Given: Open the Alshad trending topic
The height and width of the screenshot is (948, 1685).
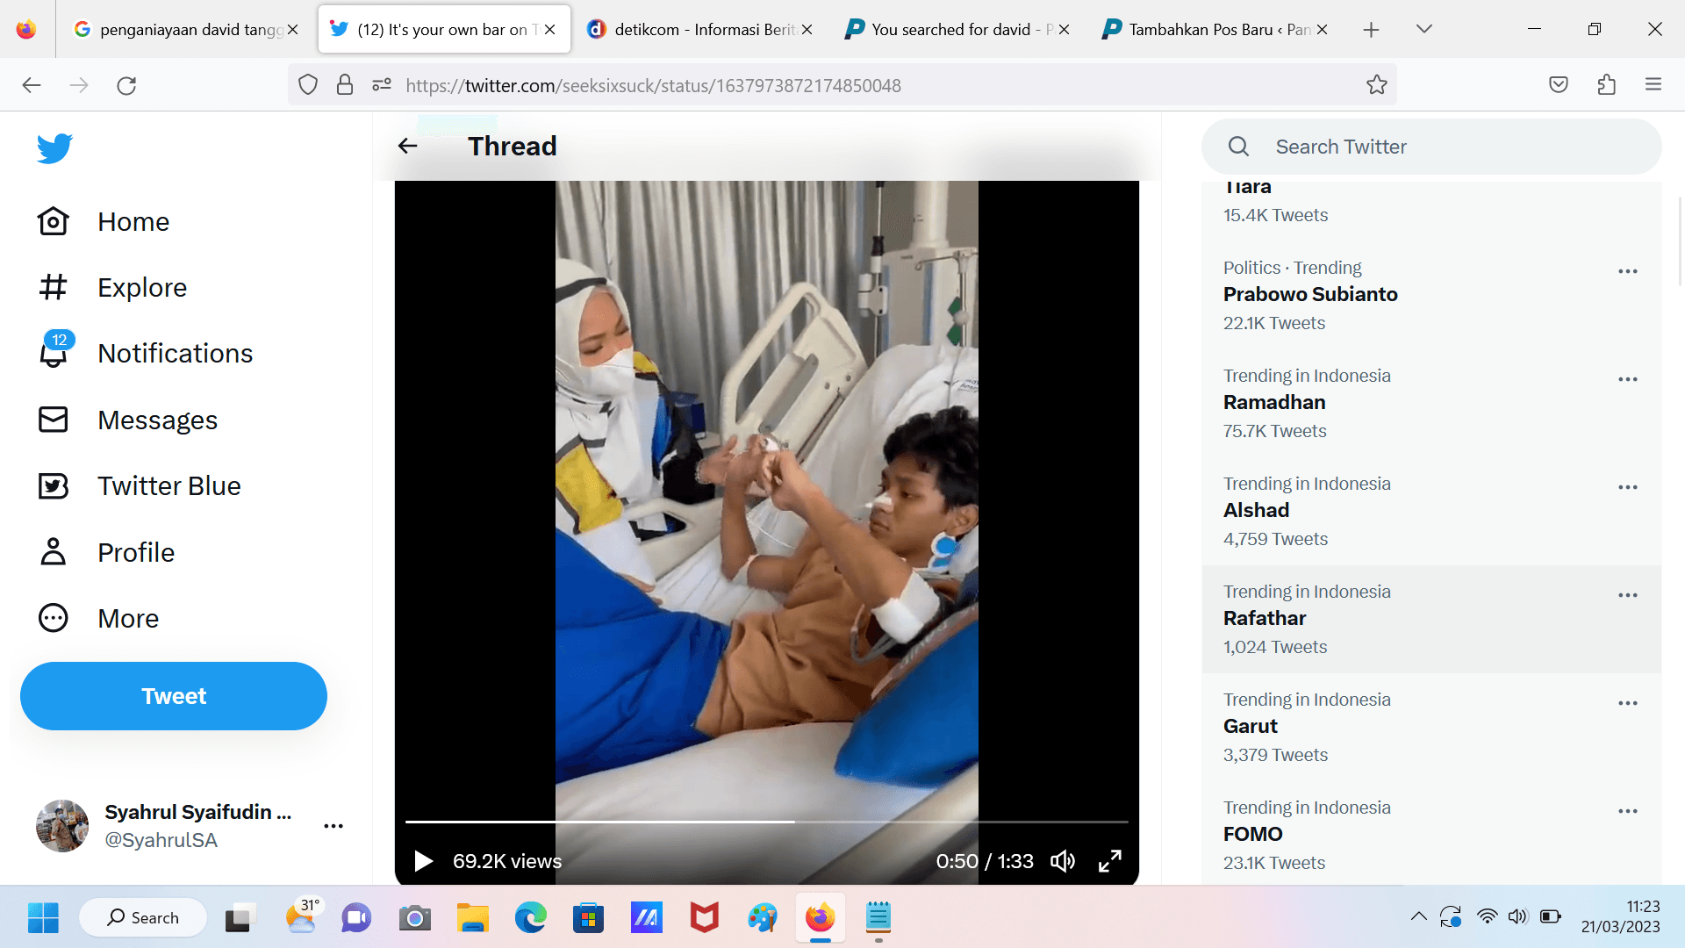Looking at the screenshot, I should pos(1431,511).
